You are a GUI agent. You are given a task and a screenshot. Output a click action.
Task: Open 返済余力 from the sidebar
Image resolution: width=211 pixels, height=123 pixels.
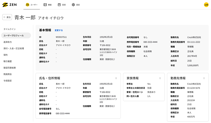(x=8, y=42)
